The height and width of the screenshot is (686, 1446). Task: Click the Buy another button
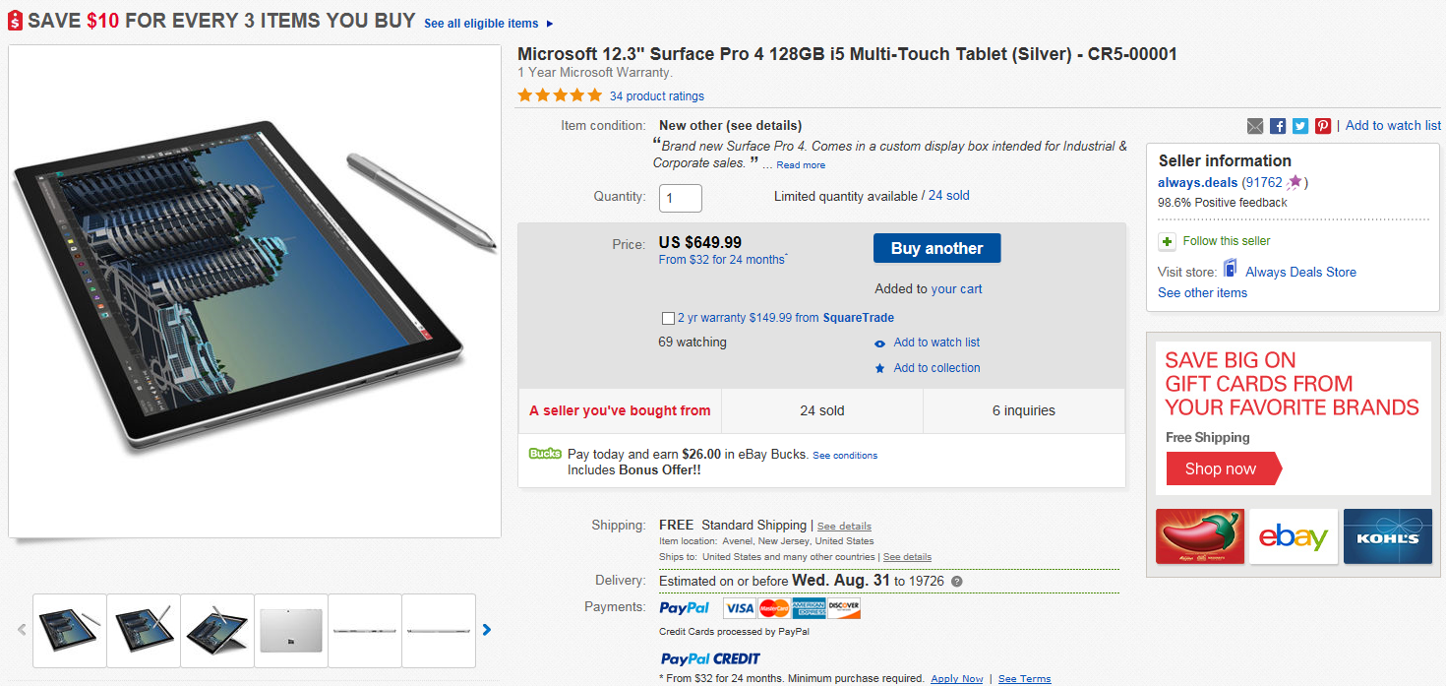[x=936, y=248]
